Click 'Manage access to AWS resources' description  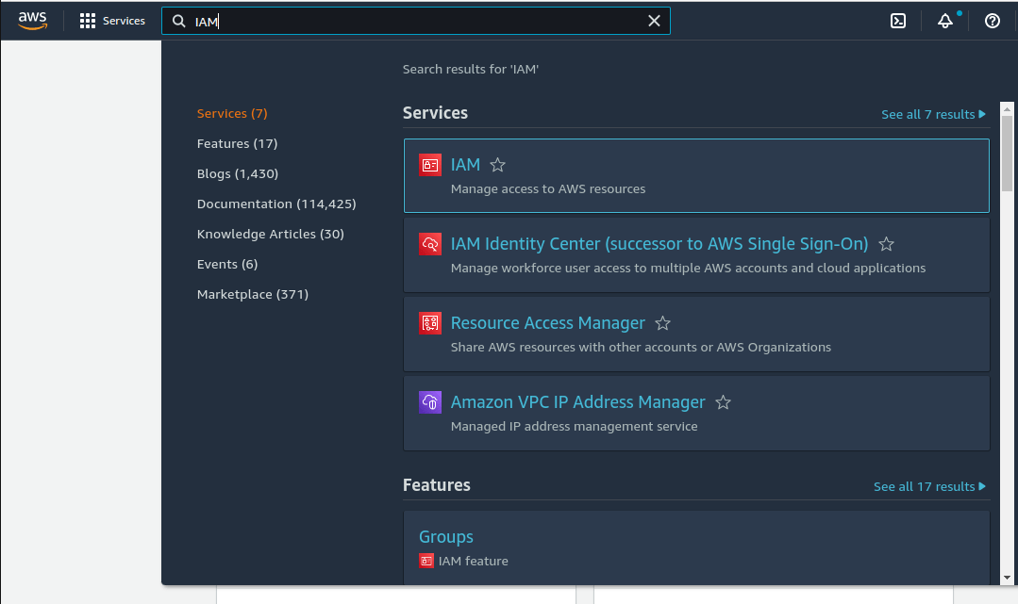tap(548, 188)
